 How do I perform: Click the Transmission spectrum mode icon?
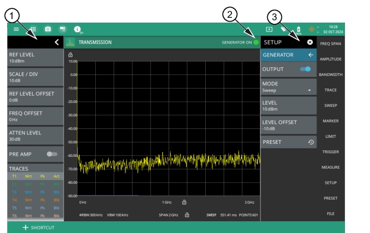(70, 42)
